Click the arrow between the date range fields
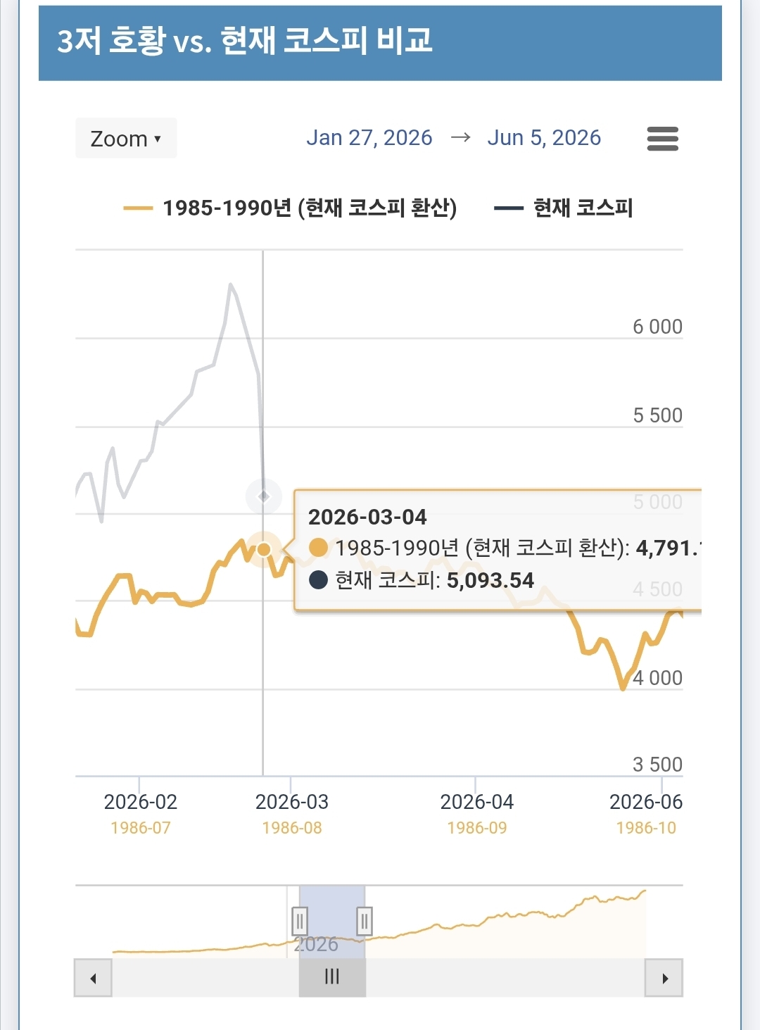Screen dimensions: 760x1030 coord(460,137)
